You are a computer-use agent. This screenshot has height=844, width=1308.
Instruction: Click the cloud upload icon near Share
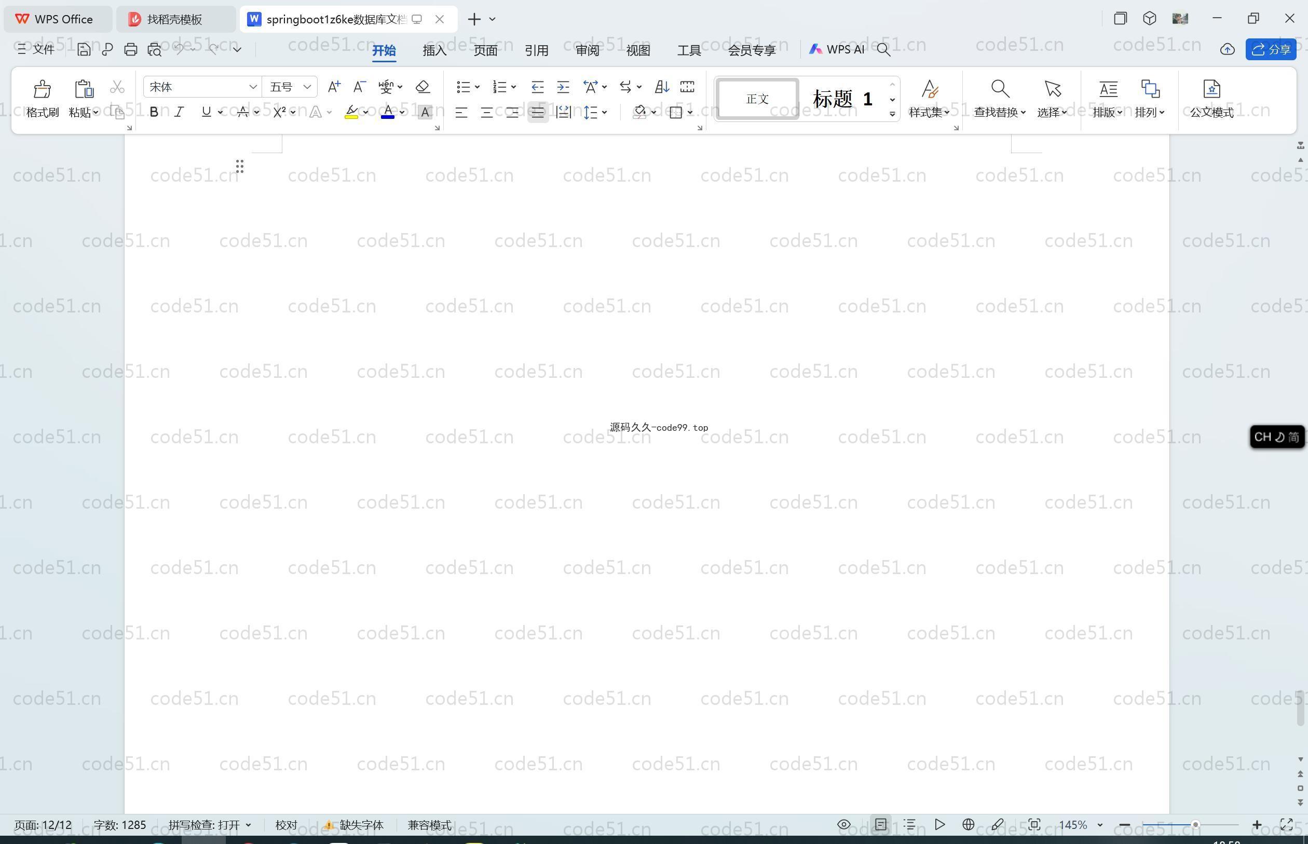point(1228,49)
